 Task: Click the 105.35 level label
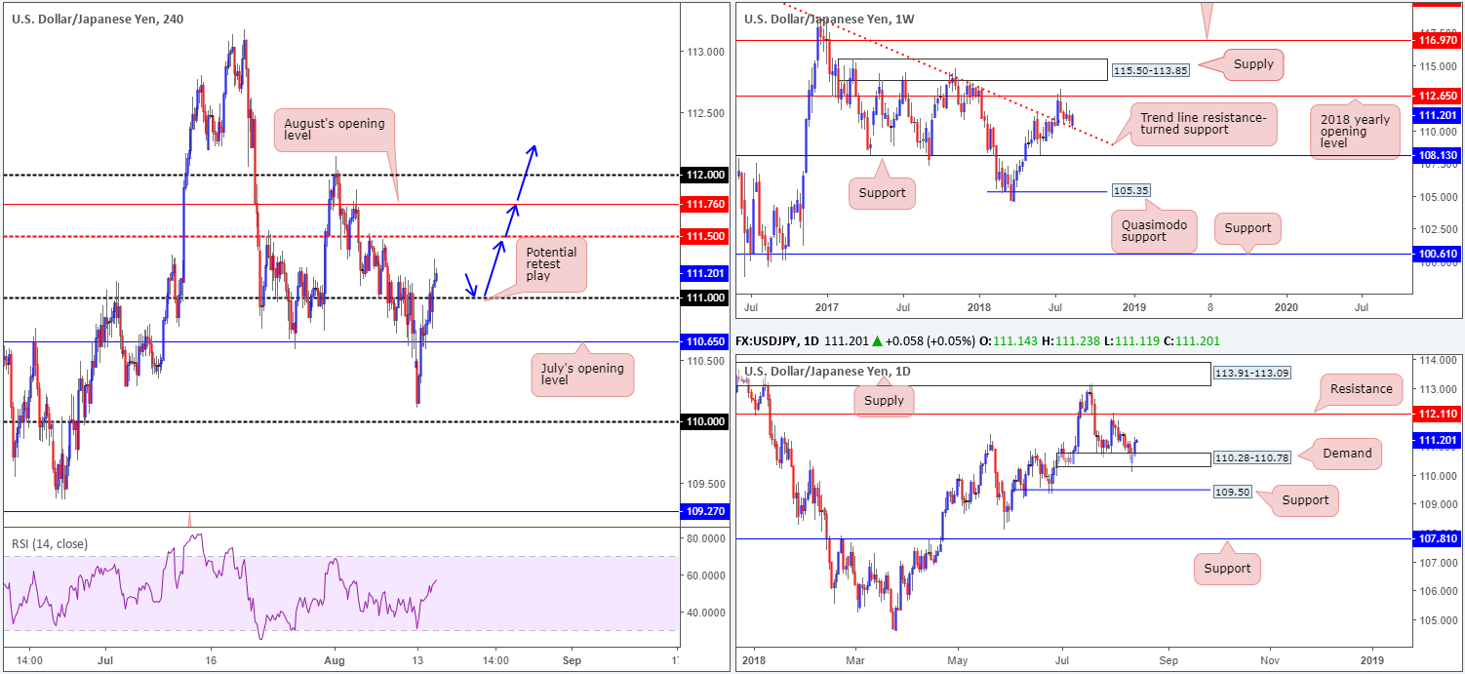1133,190
